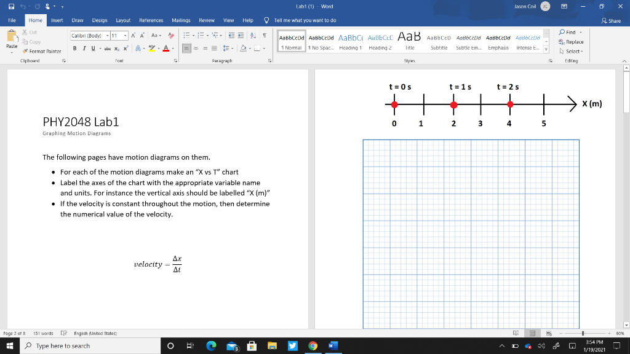Select the Italic formatting icon
Image resolution: width=630 pixels, height=354 pixels.
click(x=84, y=48)
